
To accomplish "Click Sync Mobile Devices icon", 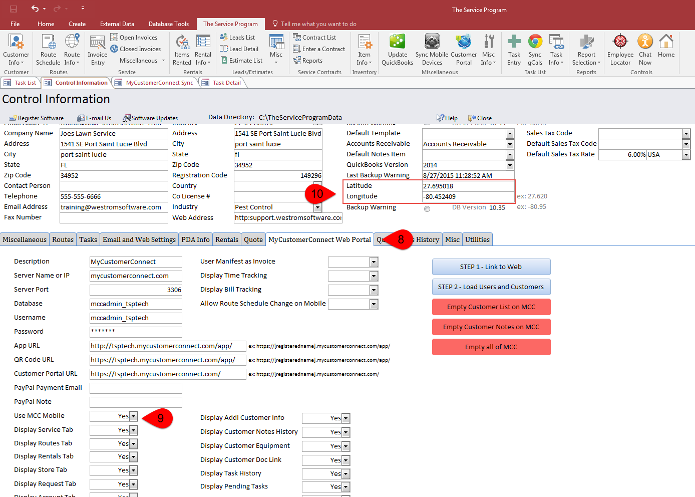I will click(x=432, y=50).
